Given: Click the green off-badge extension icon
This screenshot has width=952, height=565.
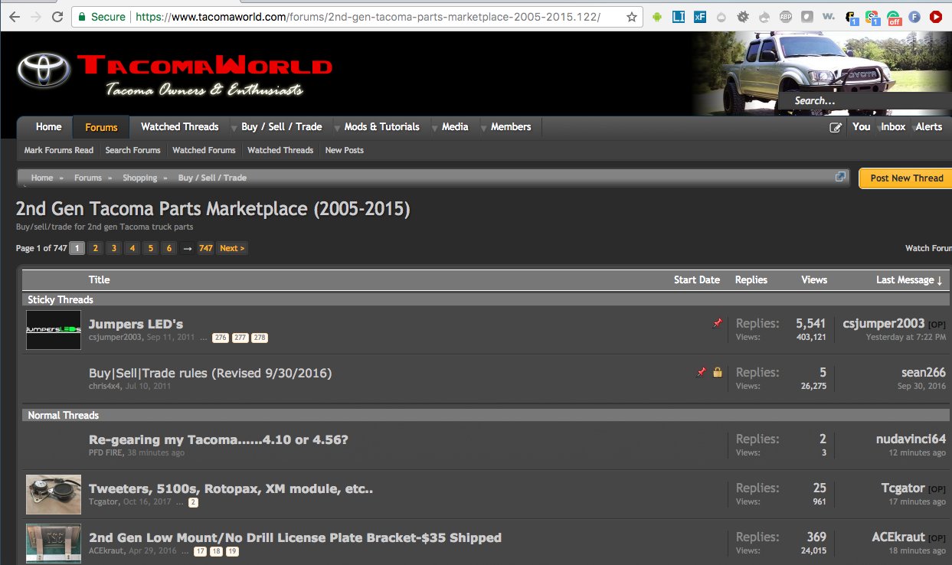Looking at the screenshot, I should (894, 17).
